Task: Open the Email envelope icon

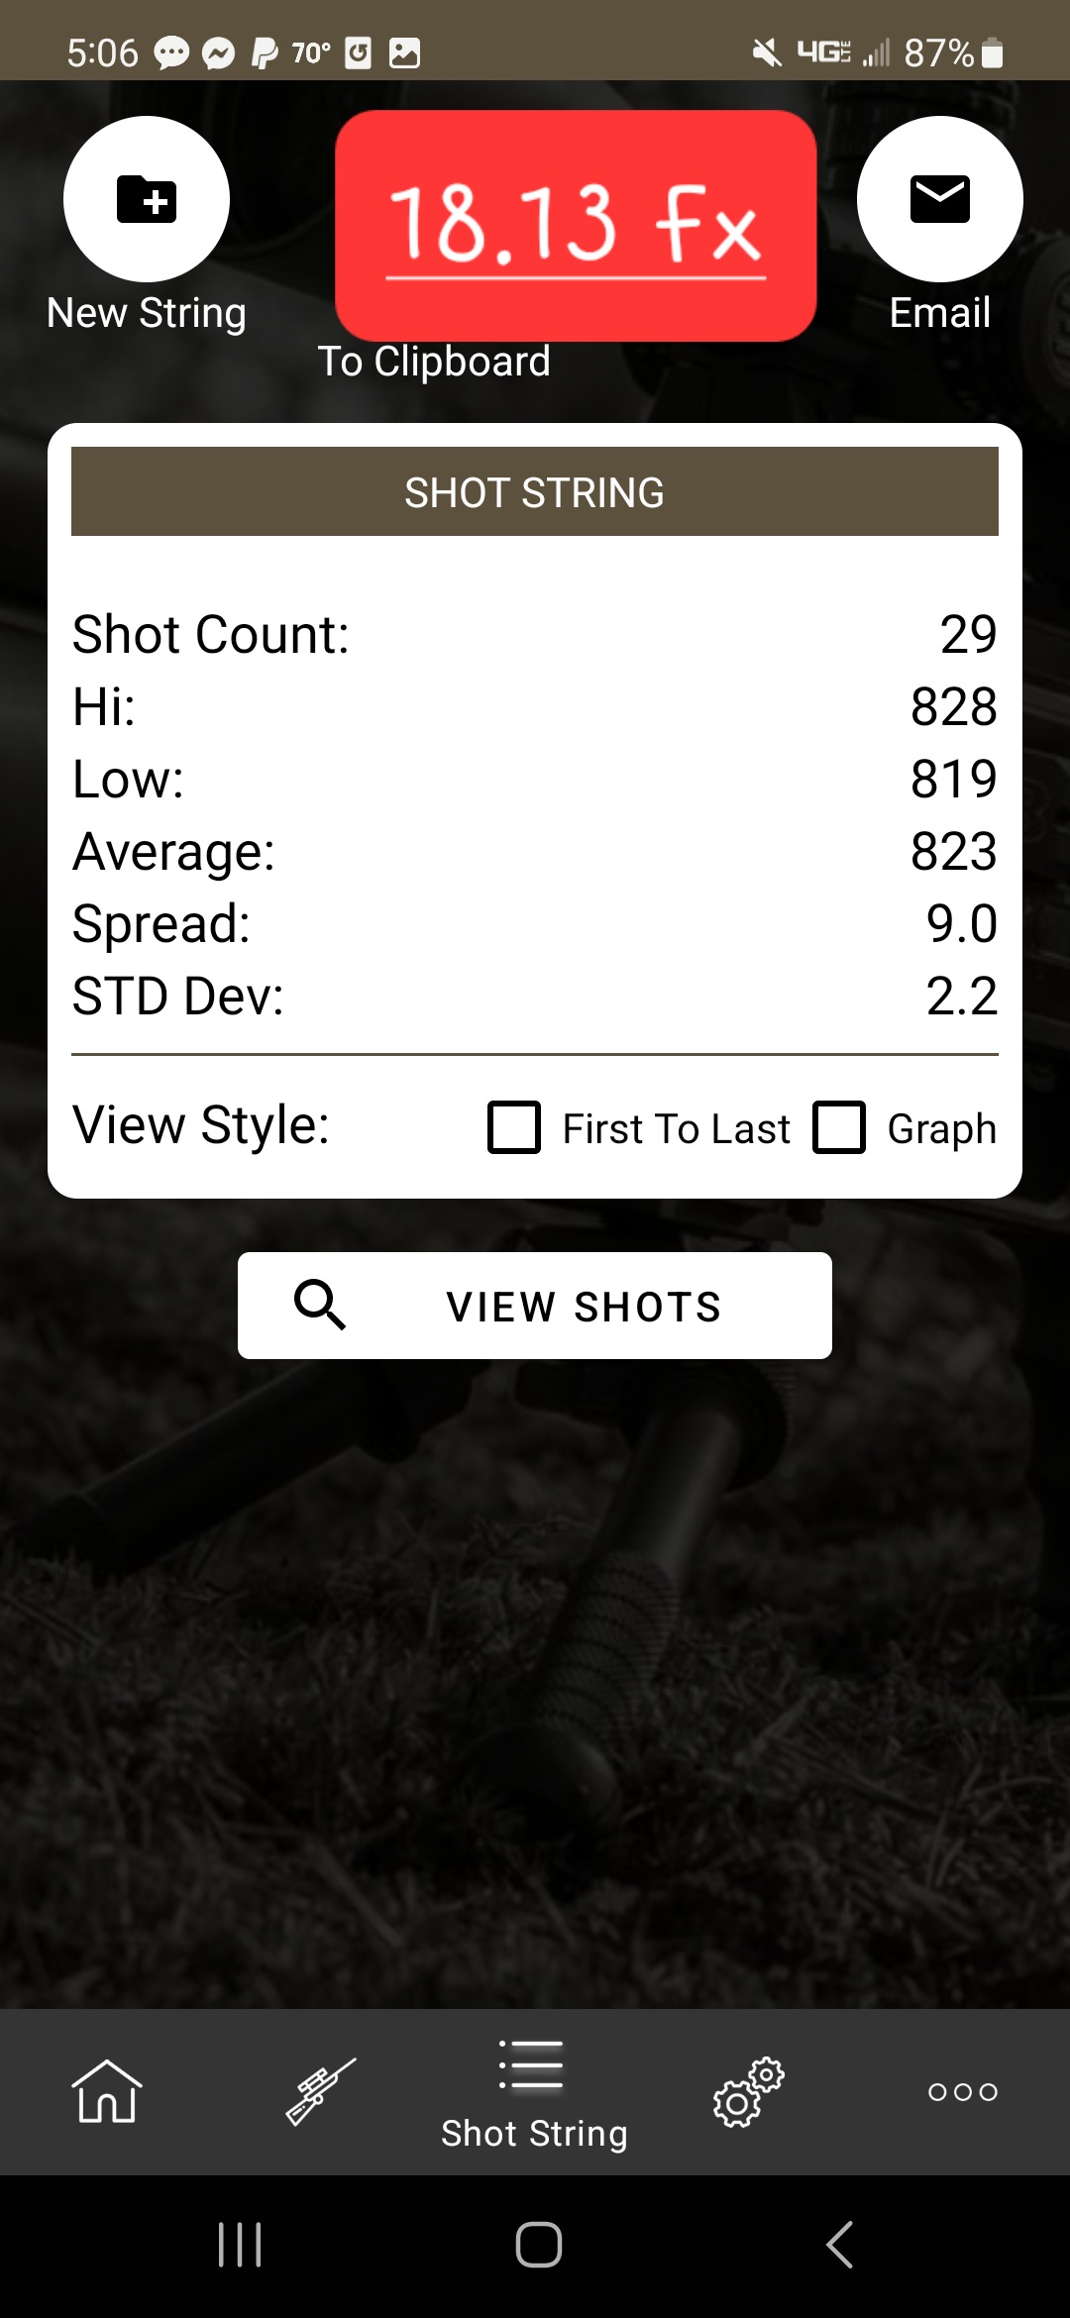Action: click(939, 199)
